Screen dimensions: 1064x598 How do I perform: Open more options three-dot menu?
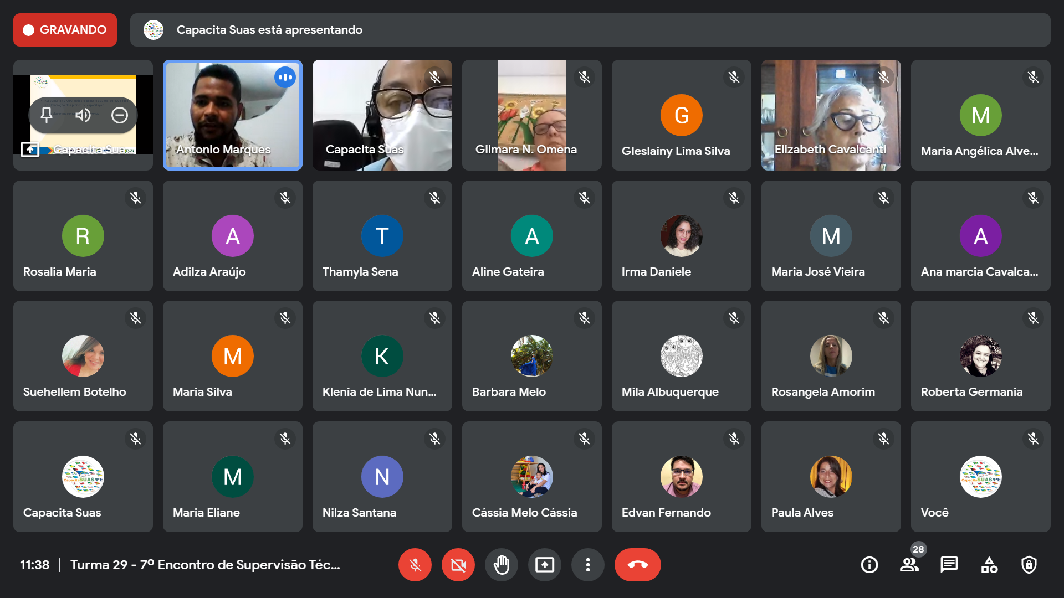pyautogui.click(x=588, y=565)
